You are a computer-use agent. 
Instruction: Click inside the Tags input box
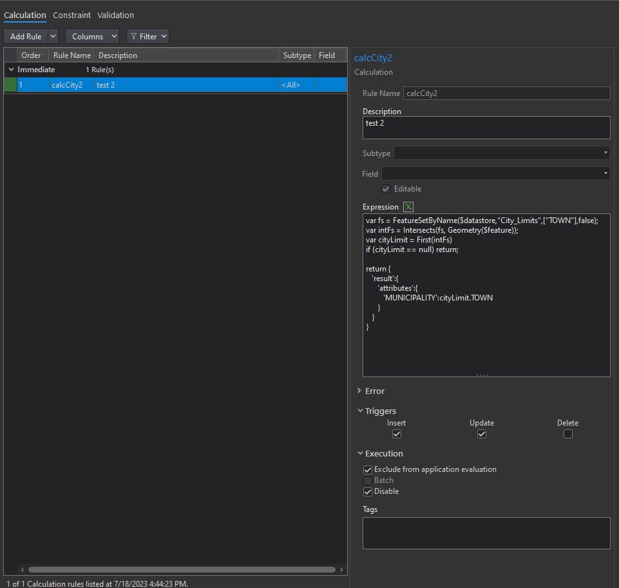point(486,533)
